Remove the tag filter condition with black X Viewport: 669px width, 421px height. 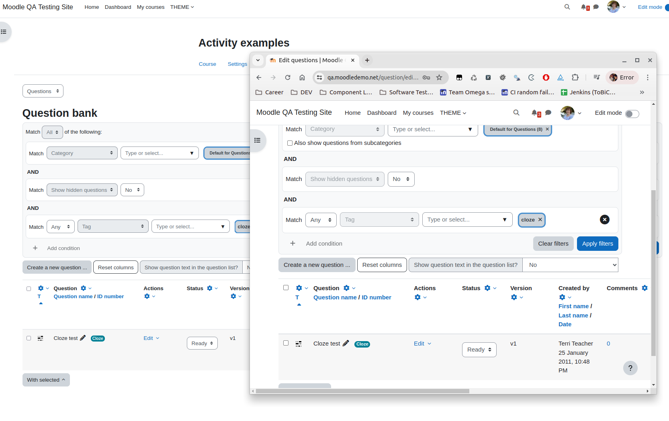[x=605, y=220]
